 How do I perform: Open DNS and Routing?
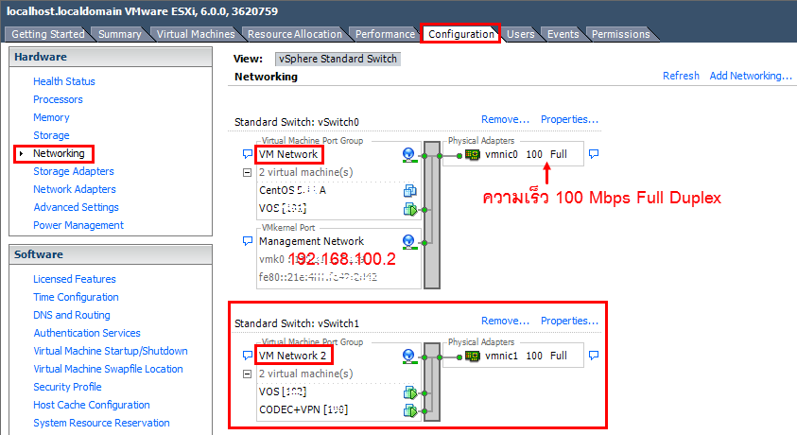point(72,315)
